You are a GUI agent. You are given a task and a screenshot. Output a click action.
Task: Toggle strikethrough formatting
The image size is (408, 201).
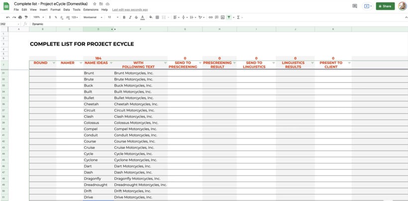136,17
